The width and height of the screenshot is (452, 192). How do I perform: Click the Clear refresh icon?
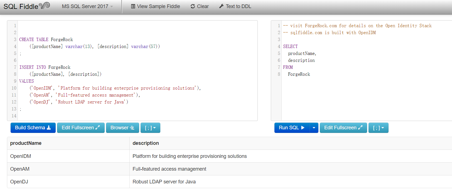pos(193,6)
